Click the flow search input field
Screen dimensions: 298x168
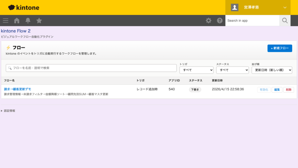(91, 68)
